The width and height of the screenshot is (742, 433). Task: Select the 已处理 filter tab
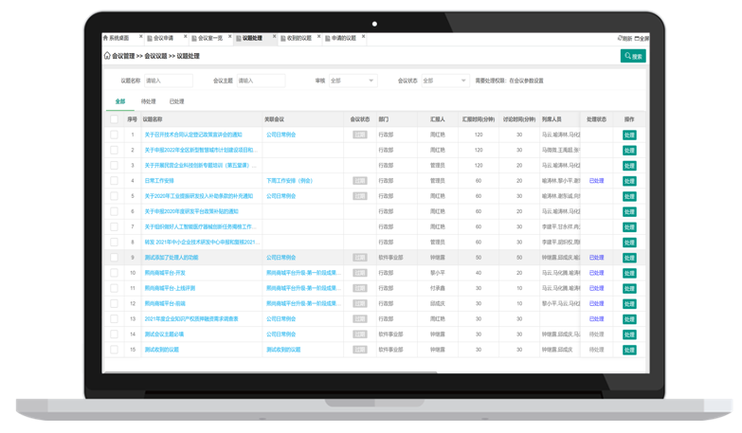click(x=176, y=101)
